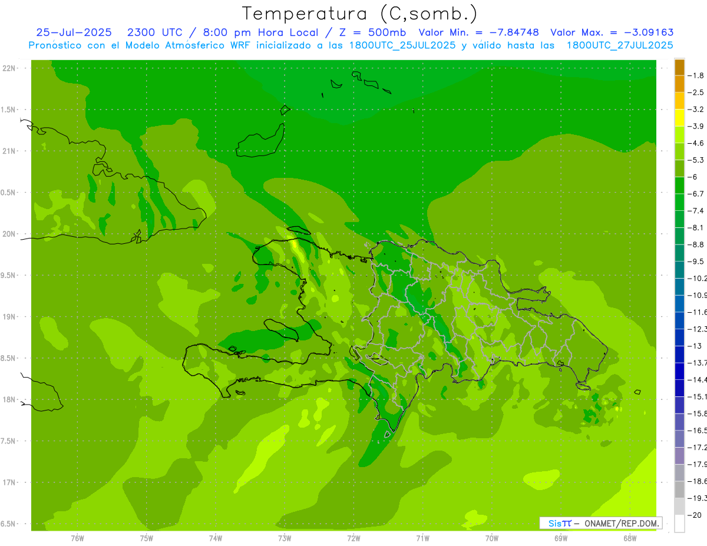Click the '18N' latitude label

tap(10, 400)
